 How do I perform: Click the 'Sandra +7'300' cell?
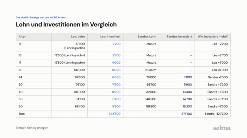click(x=212, y=107)
